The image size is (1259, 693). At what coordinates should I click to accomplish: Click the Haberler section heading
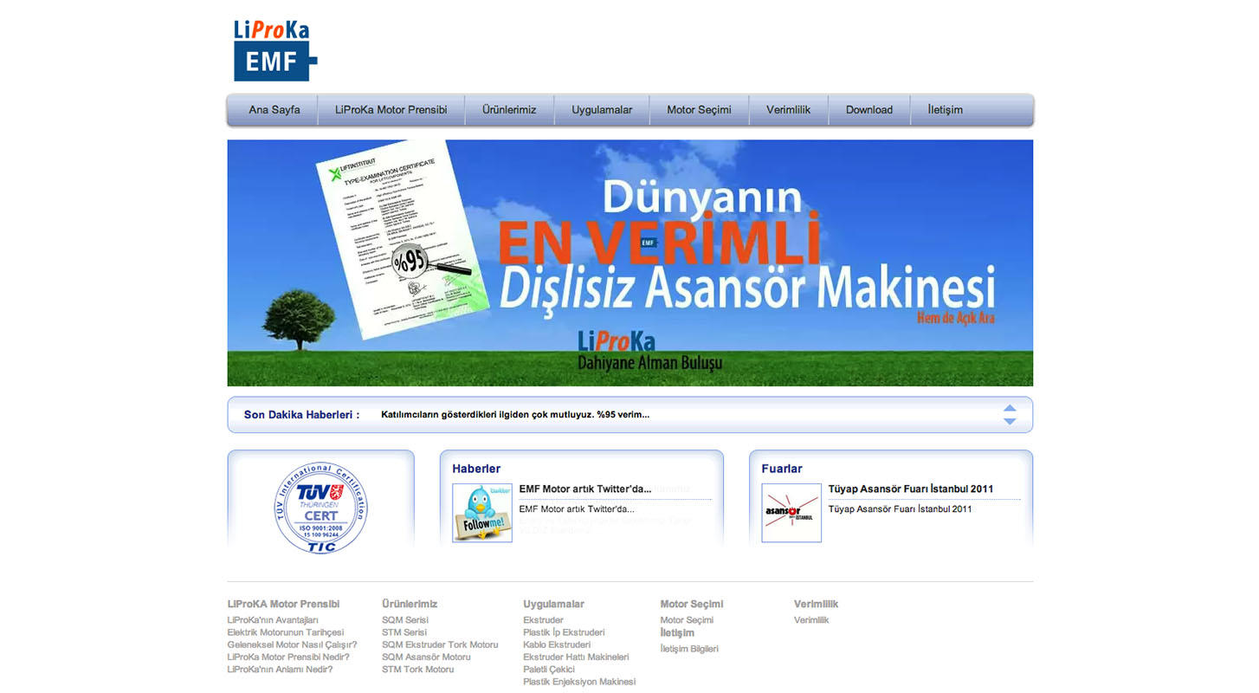476,469
